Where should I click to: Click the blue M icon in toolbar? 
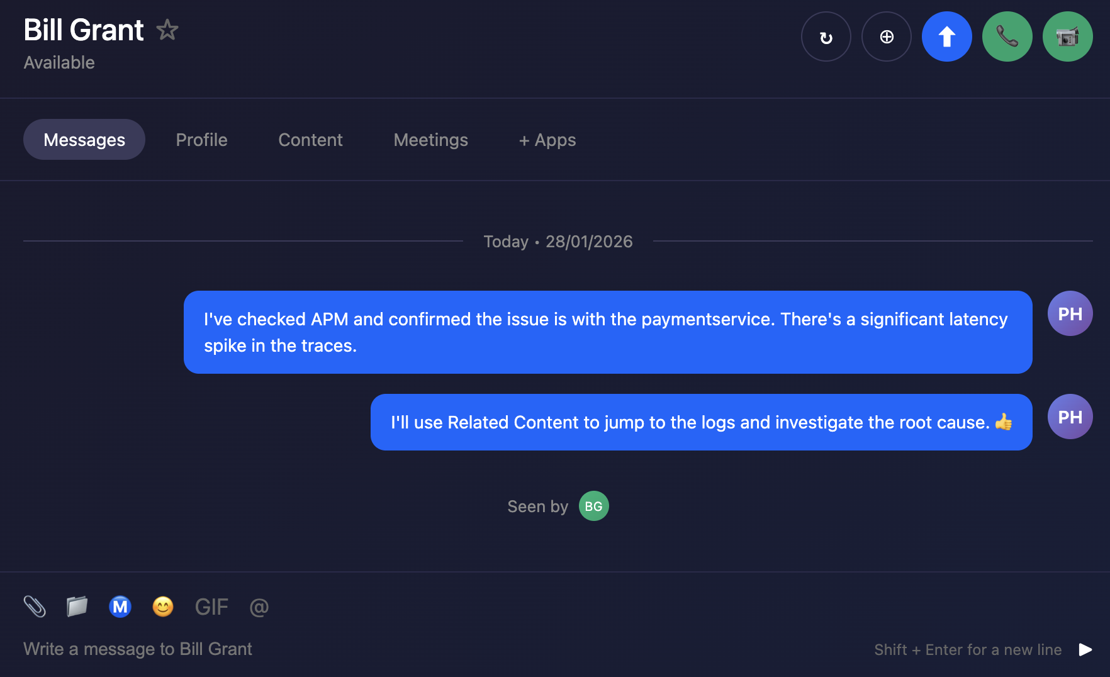[120, 607]
